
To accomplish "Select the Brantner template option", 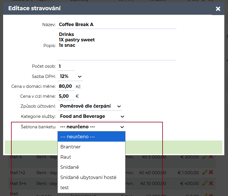I will point(91,147).
